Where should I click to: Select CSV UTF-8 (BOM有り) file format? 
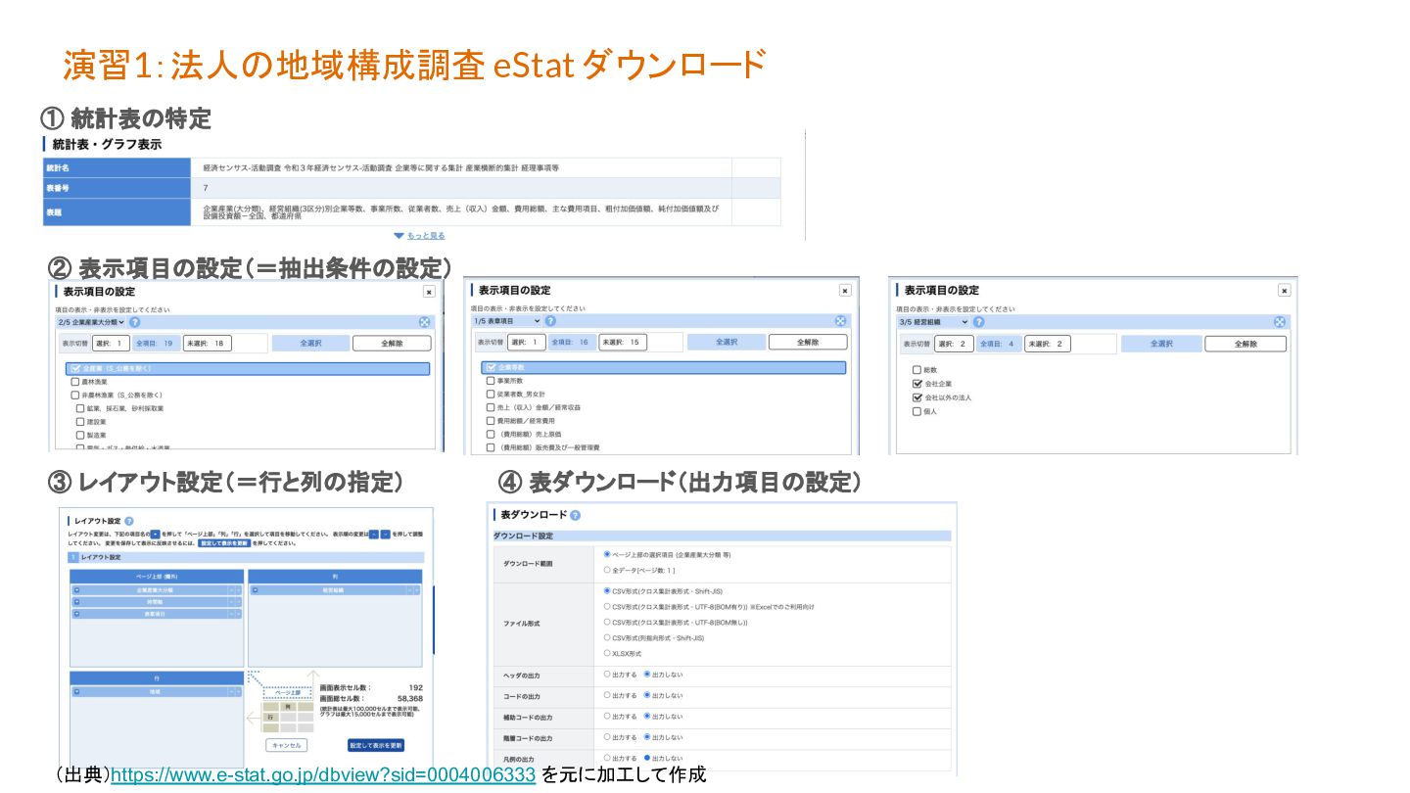(607, 607)
